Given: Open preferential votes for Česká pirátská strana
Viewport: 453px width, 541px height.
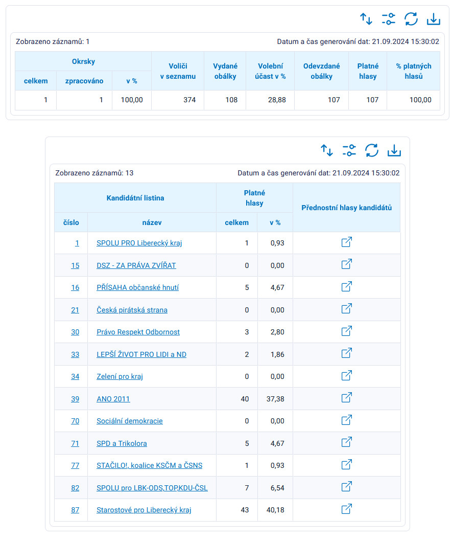Looking at the screenshot, I should 347,308.
